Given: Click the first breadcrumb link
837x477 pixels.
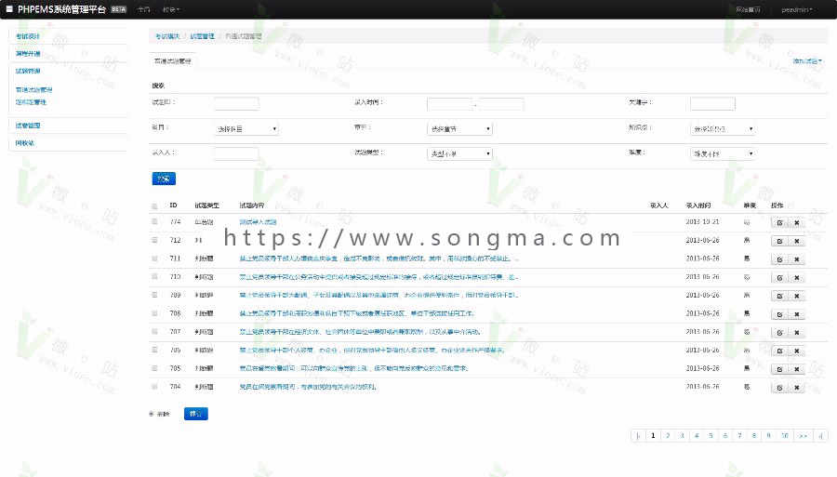Looking at the screenshot, I should (167, 36).
